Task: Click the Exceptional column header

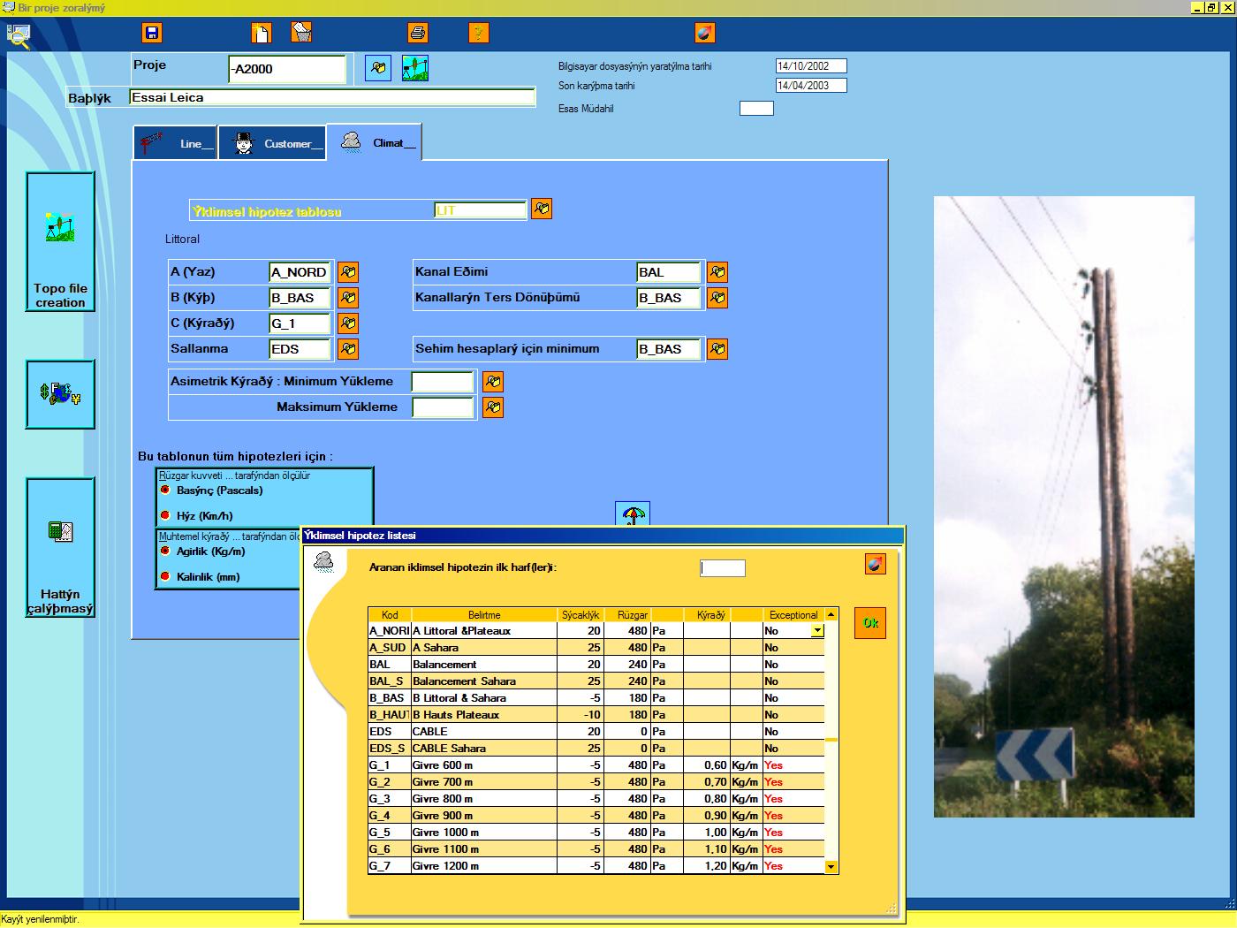Action: (793, 614)
